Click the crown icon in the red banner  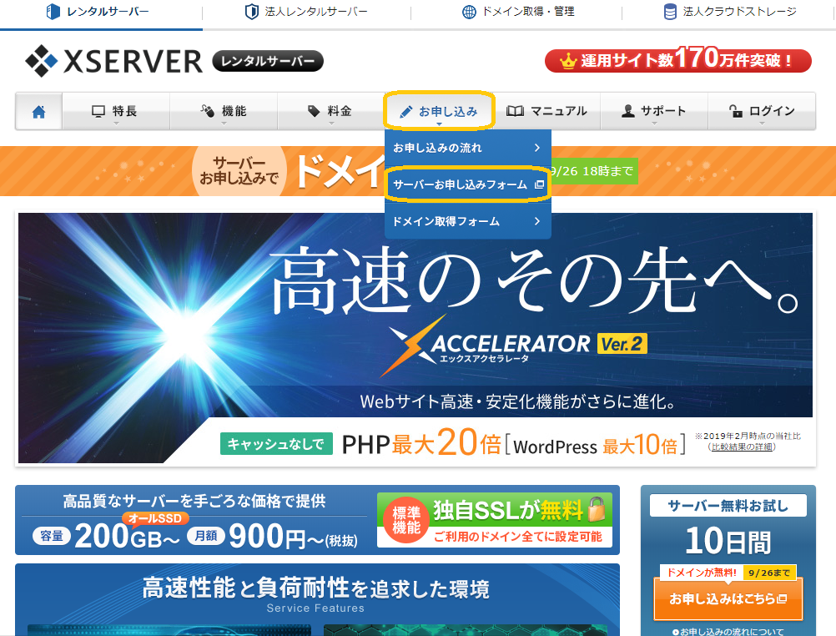(568, 61)
